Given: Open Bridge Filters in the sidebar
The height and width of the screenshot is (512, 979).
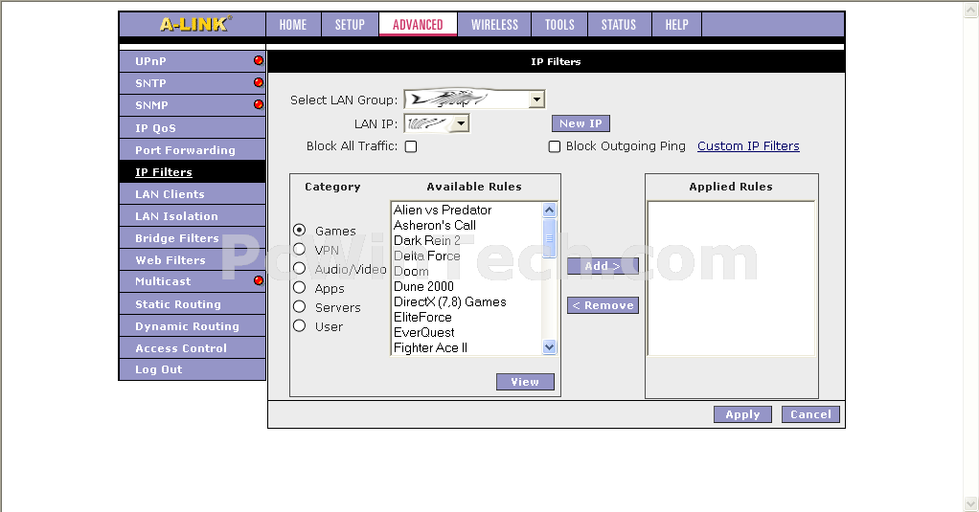Looking at the screenshot, I should (193, 237).
